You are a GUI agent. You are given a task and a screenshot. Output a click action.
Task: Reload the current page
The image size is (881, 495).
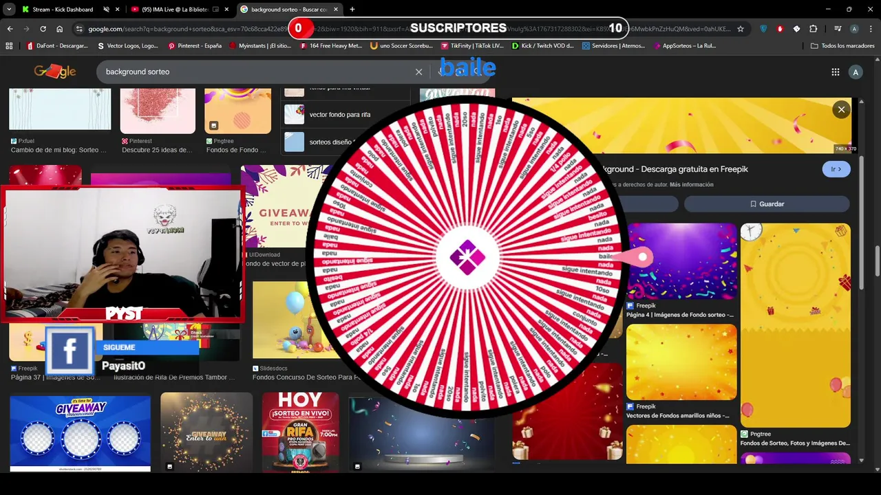[x=43, y=29]
